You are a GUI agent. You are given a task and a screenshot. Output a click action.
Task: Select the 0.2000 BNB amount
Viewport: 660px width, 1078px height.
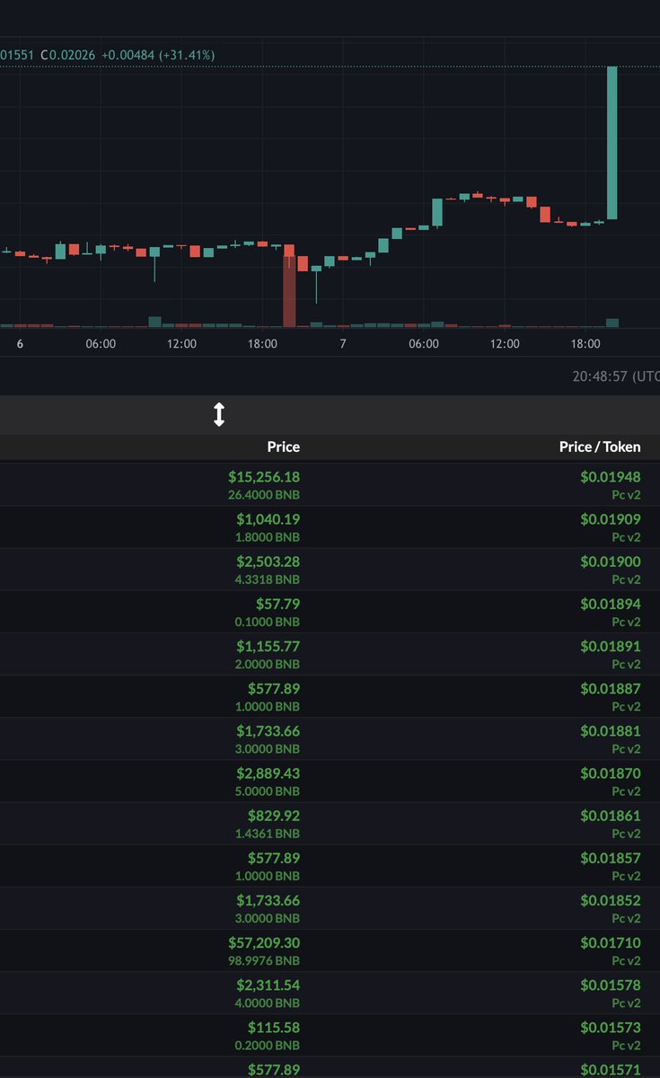[x=268, y=1045]
